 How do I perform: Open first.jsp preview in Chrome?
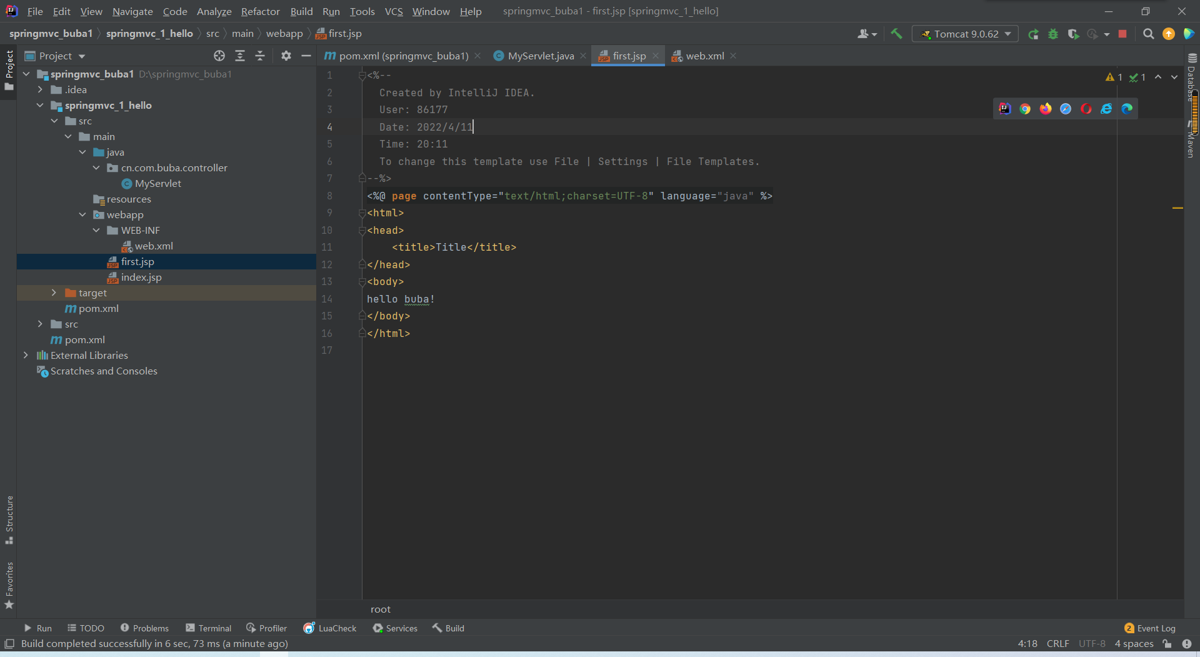tap(1025, 108)
